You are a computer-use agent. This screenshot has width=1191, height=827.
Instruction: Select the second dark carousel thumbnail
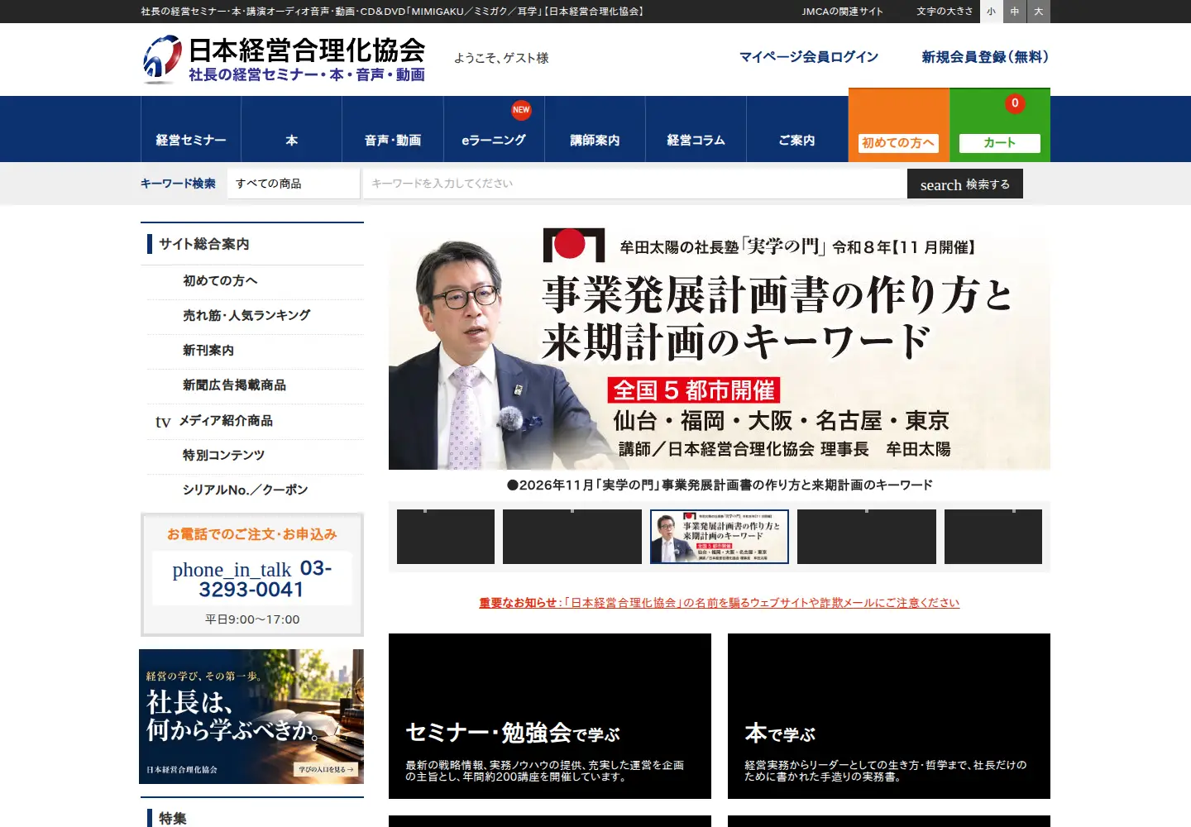(x=572, y=537)
